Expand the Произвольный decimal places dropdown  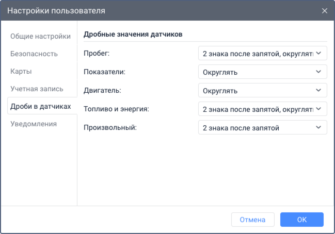pyautogui.click(x=262, y=128)
